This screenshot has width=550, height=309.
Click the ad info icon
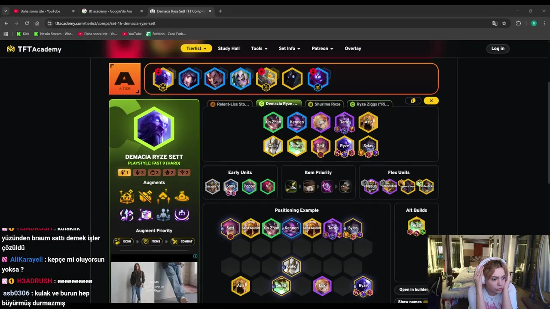[195, 256]
